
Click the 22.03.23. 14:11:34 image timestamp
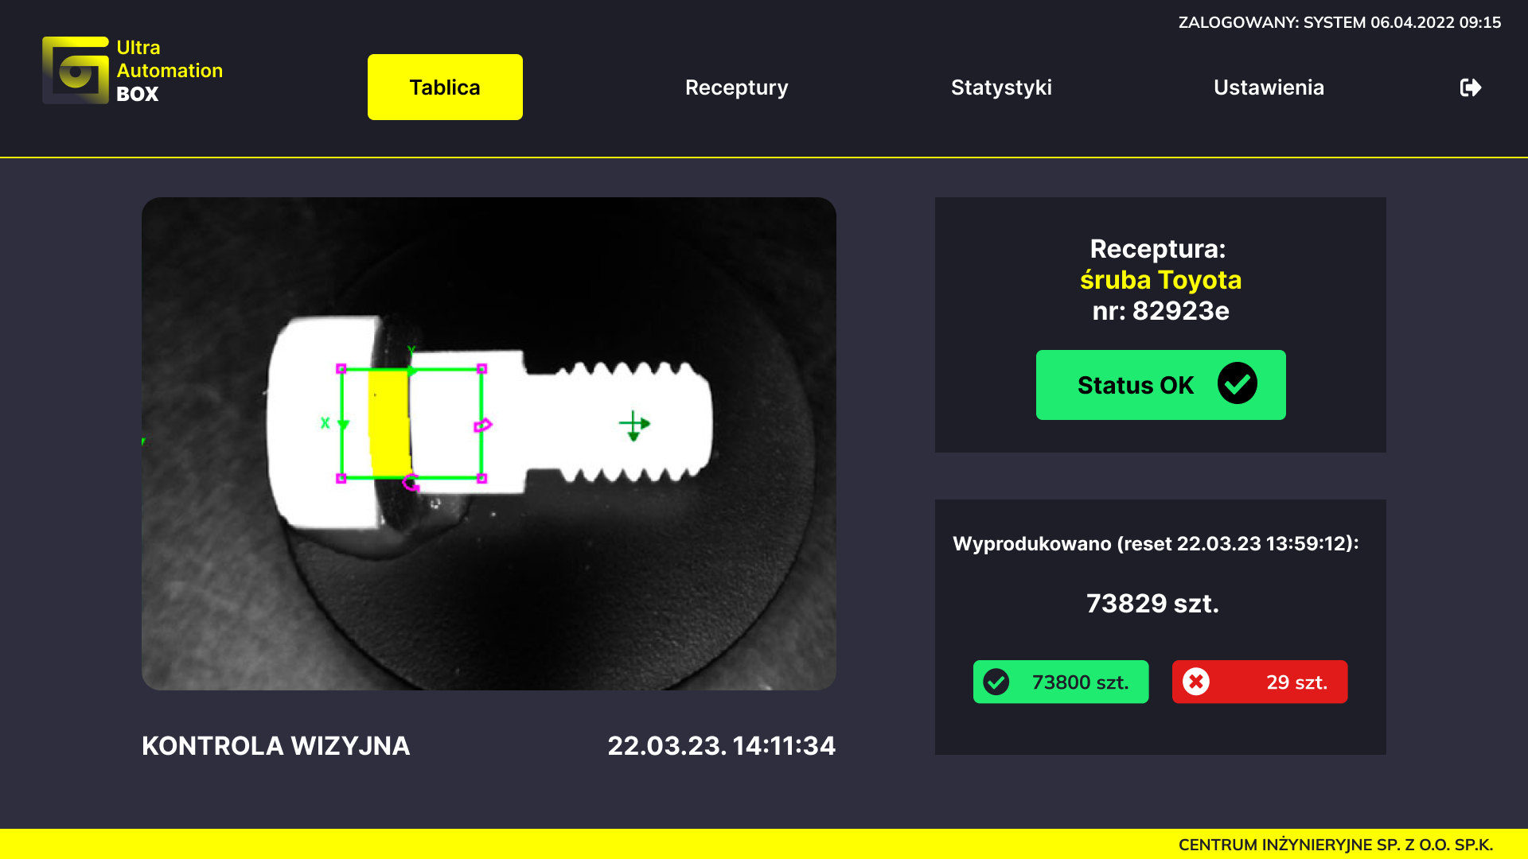(722, 746)
